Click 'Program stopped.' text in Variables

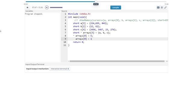(x=34, y=14)
